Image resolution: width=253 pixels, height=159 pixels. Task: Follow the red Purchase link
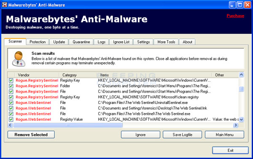coord(235,16)
